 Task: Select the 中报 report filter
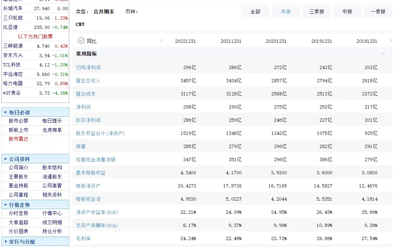tap(347, 12)
